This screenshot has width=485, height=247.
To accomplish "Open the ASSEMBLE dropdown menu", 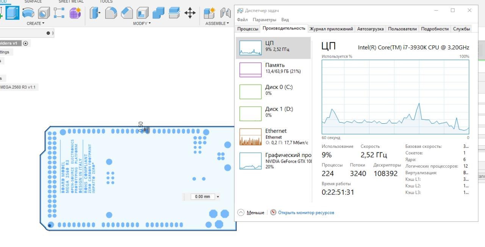I will pyautogui.click(x=217, y=23).
